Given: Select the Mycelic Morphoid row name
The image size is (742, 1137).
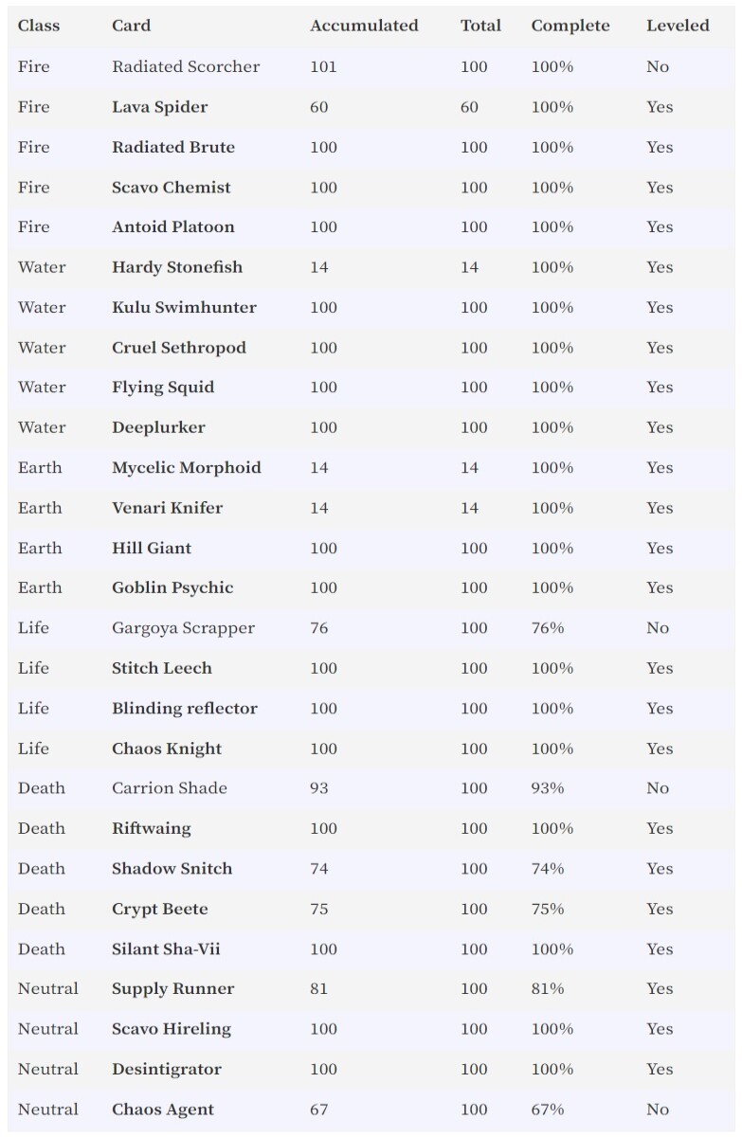Looking at the screenshot, I should coord(186,467).
